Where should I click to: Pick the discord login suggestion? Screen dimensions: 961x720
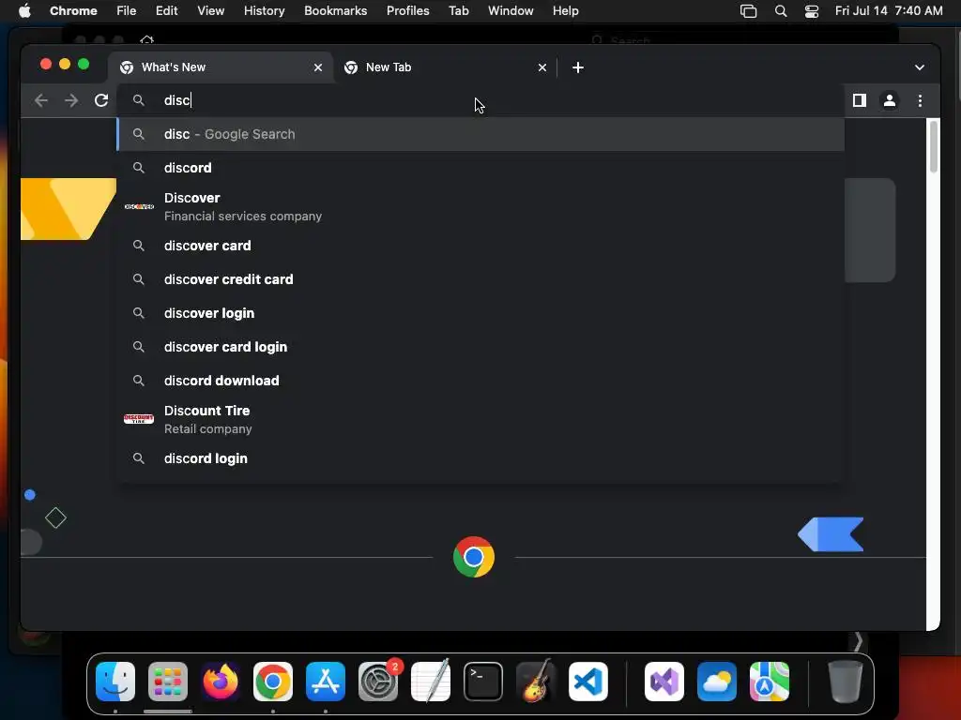[x=480, y=458]
